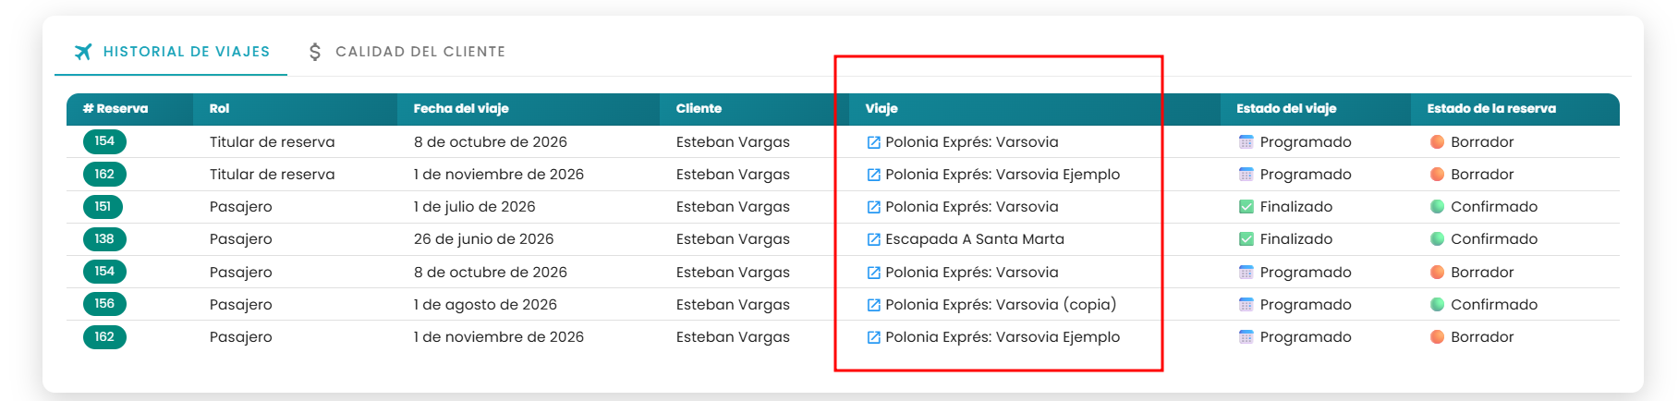
Task: Click calendar icon on Programado status of reservation 156
Action: pyautogui.click(x=1246, y=304)
